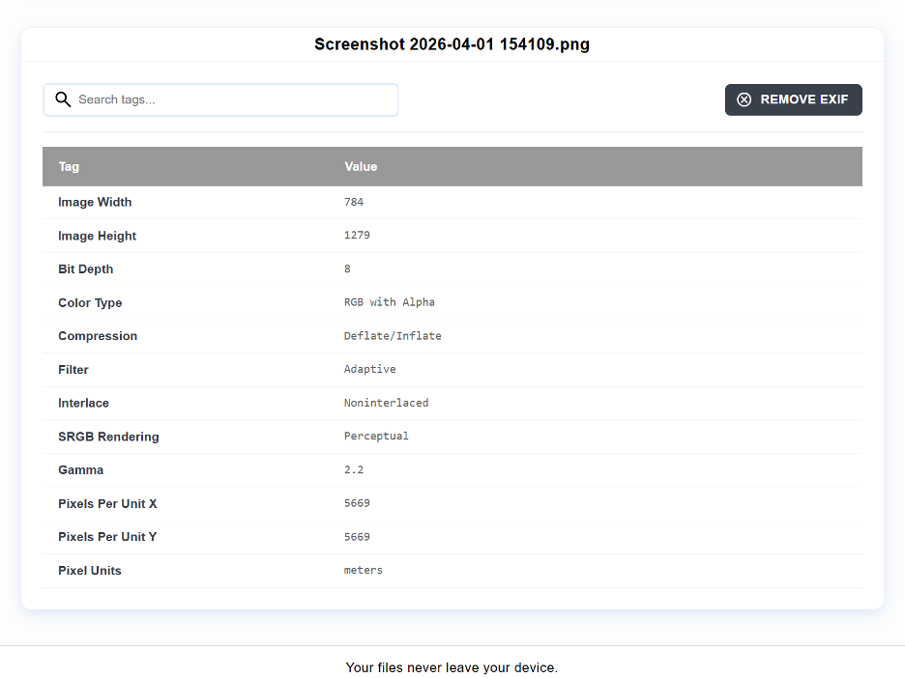Viewport: 905px width, 678px height.
Task: Click the circled X icon on Remove EXIF button
Action: [x=744, y=99]
